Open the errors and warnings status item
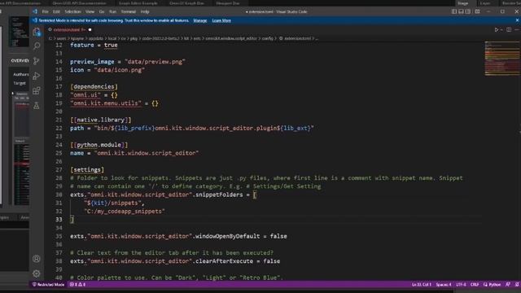 [78, 284]
